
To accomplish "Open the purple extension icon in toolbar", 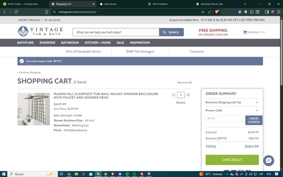I will 240,12.
